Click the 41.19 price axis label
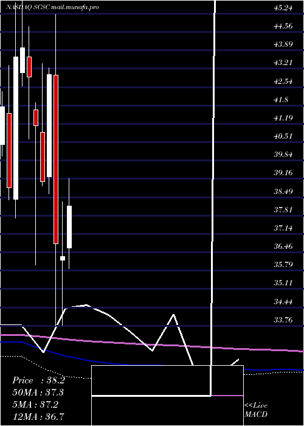Image resolution: width=304 pixels, height=426 pixels. [x=283, y=117]
